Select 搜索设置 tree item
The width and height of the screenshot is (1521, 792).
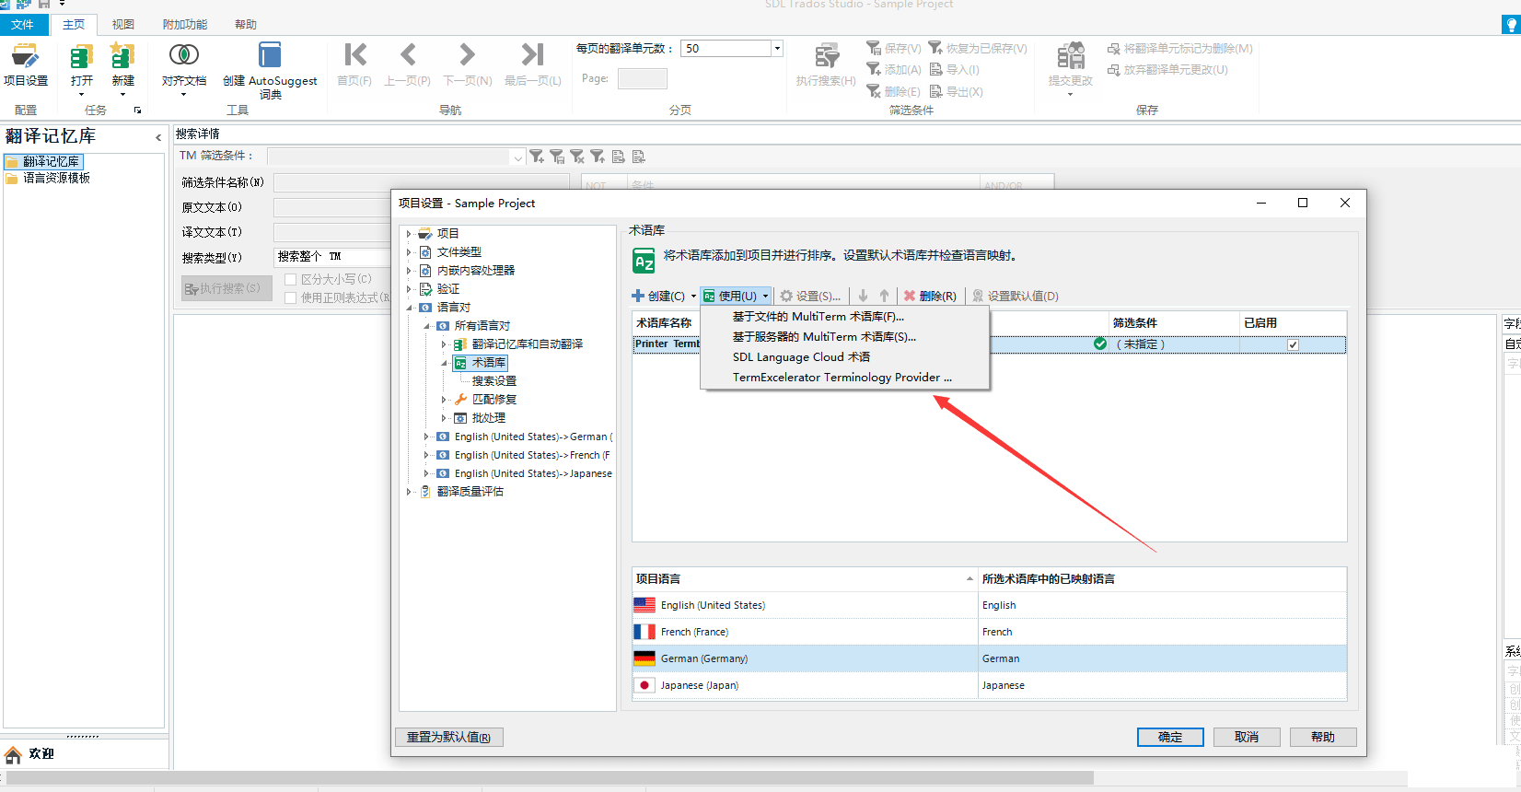pos(494,381)
